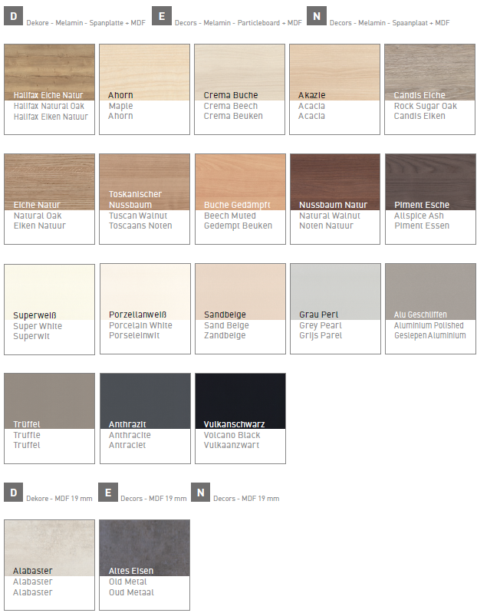
Task: Click the N badge beside Decors MDF 19 mm
Action: (199, 492)
